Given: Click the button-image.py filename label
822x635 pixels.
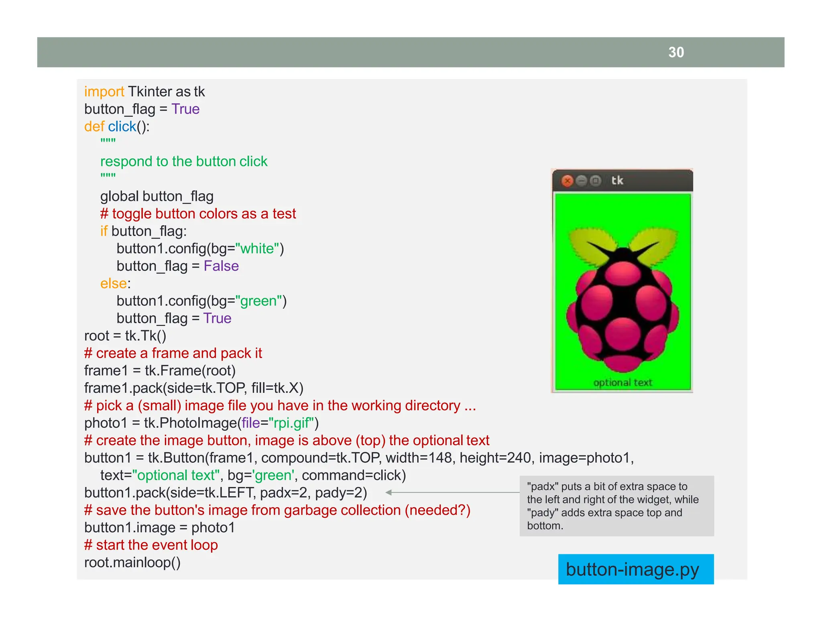Looking at the screenshot, I should point(636,569).
